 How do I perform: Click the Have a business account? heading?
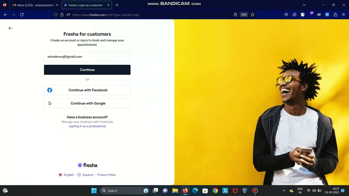click(87, 117)
